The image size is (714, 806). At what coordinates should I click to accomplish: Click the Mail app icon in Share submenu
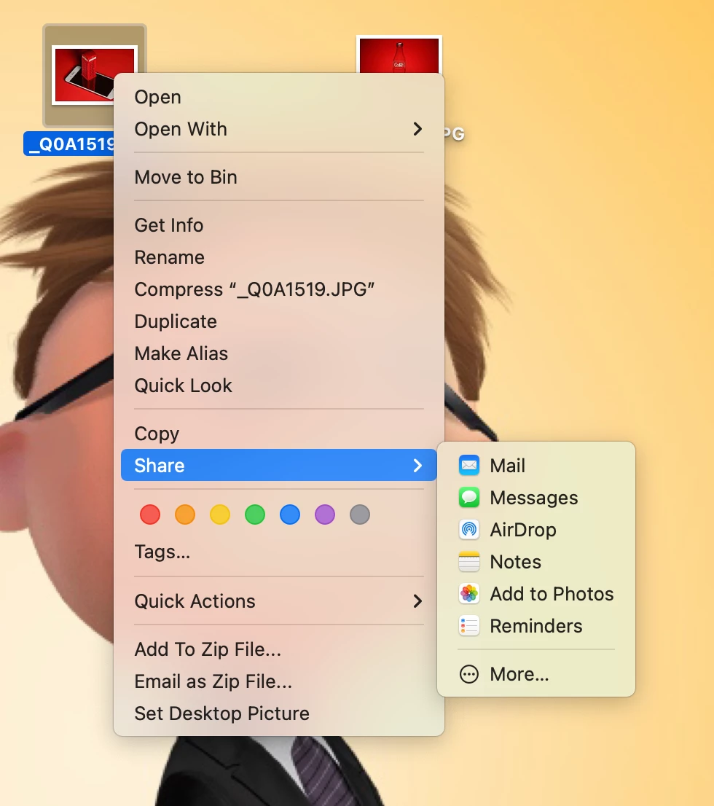(x=468, y=465)
